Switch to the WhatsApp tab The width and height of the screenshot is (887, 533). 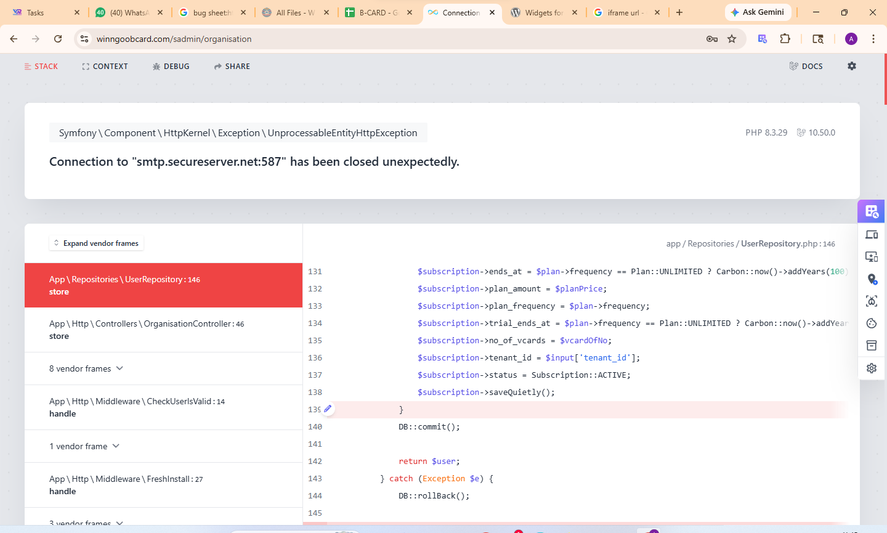(x=128, y=12)
